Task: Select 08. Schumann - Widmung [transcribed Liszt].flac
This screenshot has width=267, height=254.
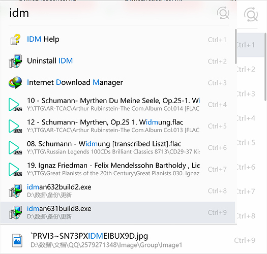Action: (104, 144)
